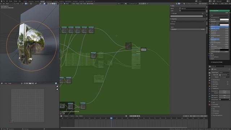Open the Texture properties checker icon

pos(209,104)
